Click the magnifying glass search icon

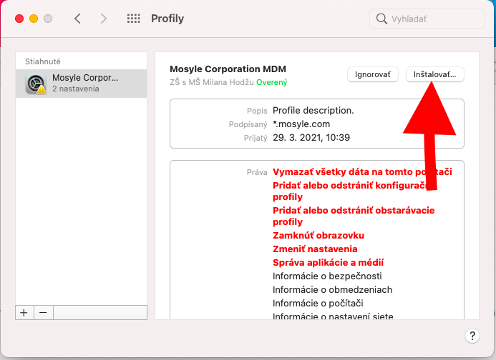tap(382, 19)
